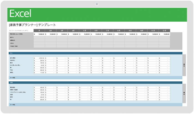This screenshot has height=114, width=194.
Task: Select the 300.00 cell in 年金 row
Action: 39,70
